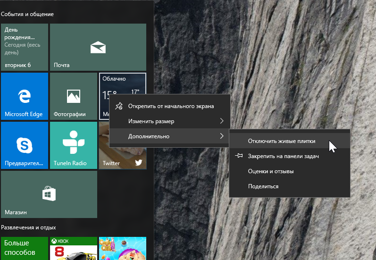Launch the Candy Crush game tile

[x=123, y=248]
